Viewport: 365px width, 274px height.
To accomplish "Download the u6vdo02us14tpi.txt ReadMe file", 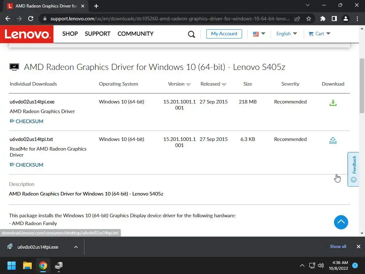I will click(333, 140).
